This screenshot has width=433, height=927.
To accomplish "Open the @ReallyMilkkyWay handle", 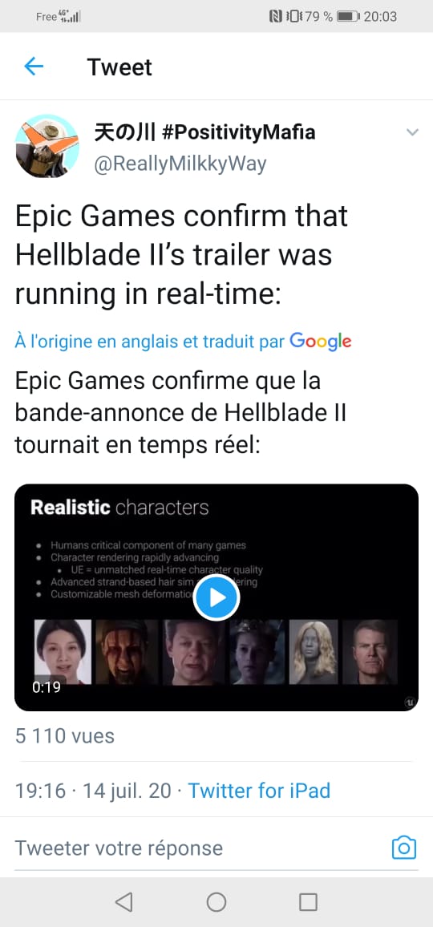I will tap(180, 164).
